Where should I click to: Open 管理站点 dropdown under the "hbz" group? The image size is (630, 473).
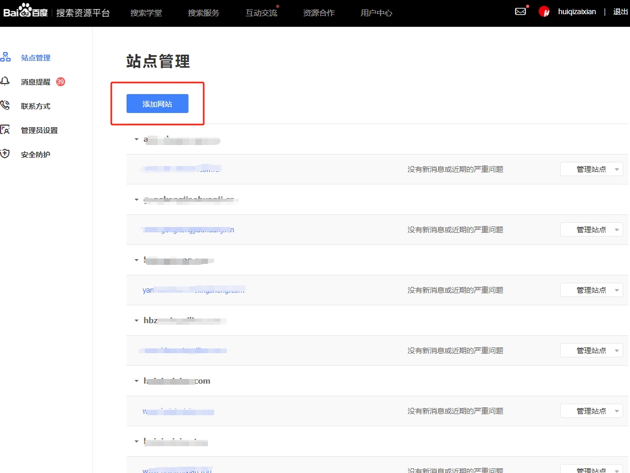click(592, 351)
